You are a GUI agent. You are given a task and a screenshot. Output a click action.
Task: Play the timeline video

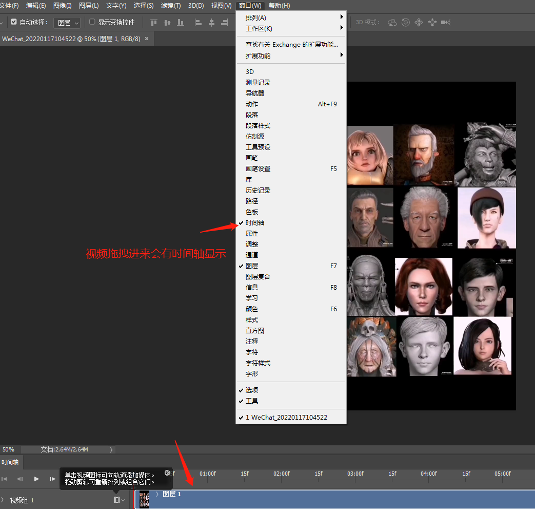click(x=36, y=479)
